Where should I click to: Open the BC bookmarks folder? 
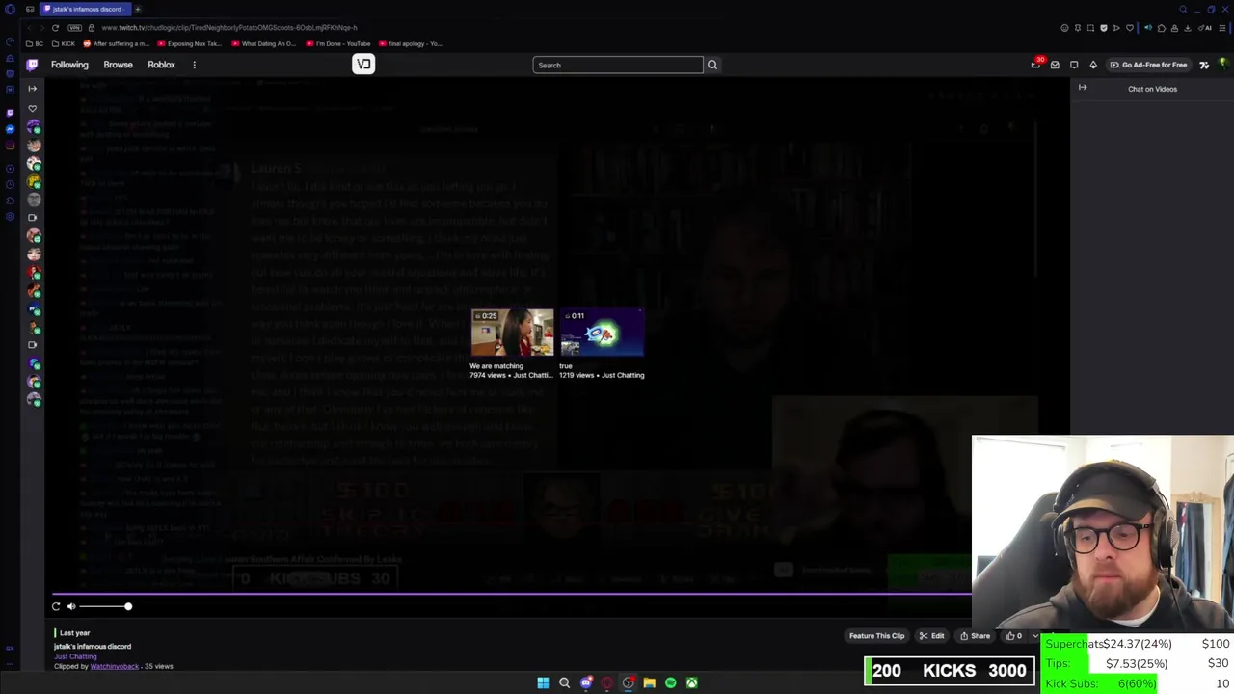[x=34, y=43]
